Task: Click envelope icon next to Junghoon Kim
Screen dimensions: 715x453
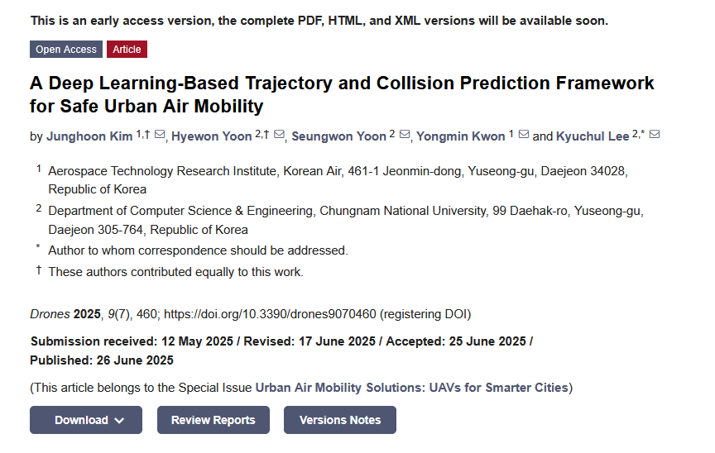Action: (x=160, y=135)
